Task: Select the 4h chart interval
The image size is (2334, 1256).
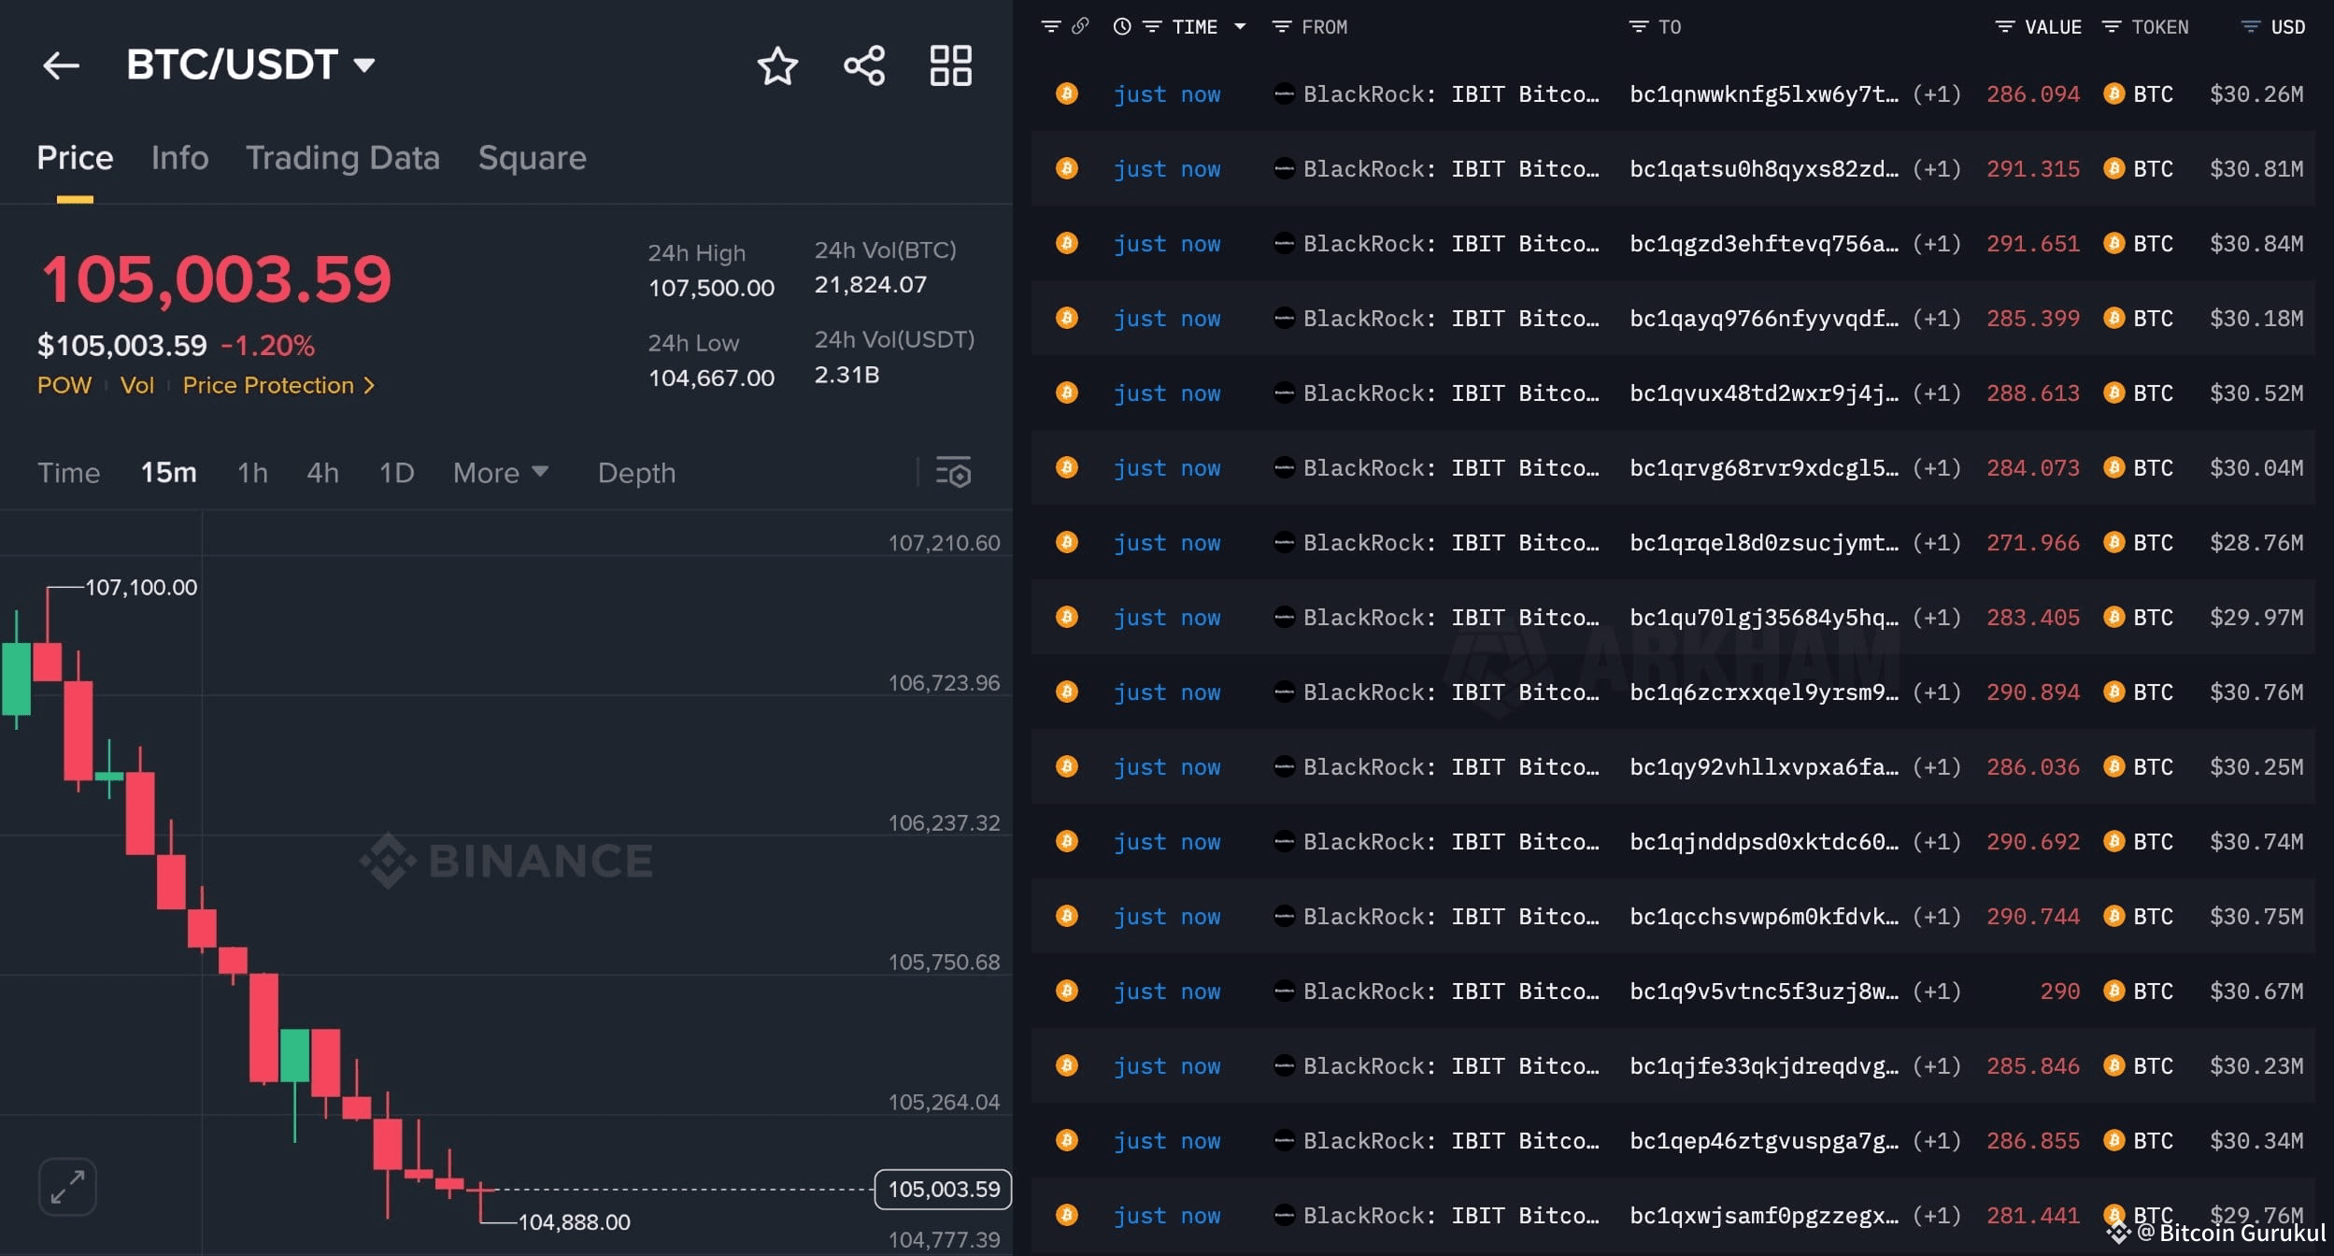Action: coord(322,473)
